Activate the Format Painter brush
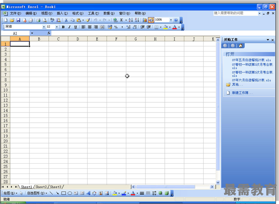 coord(88,20)
